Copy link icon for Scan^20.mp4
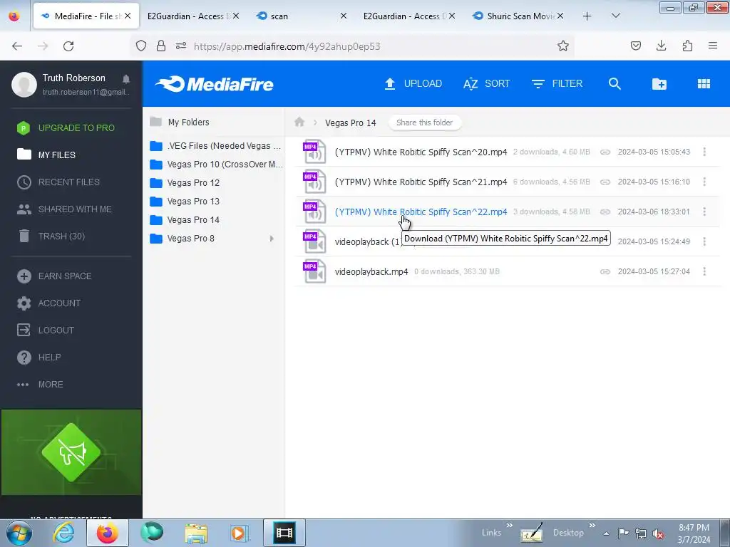 605,152
